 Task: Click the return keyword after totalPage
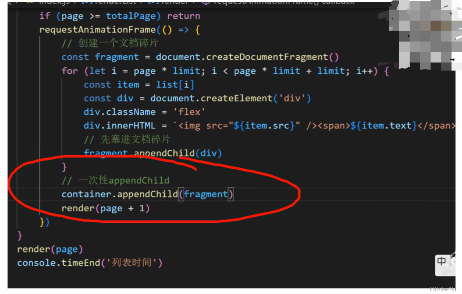pyautogui.click(x=184, y=16)
